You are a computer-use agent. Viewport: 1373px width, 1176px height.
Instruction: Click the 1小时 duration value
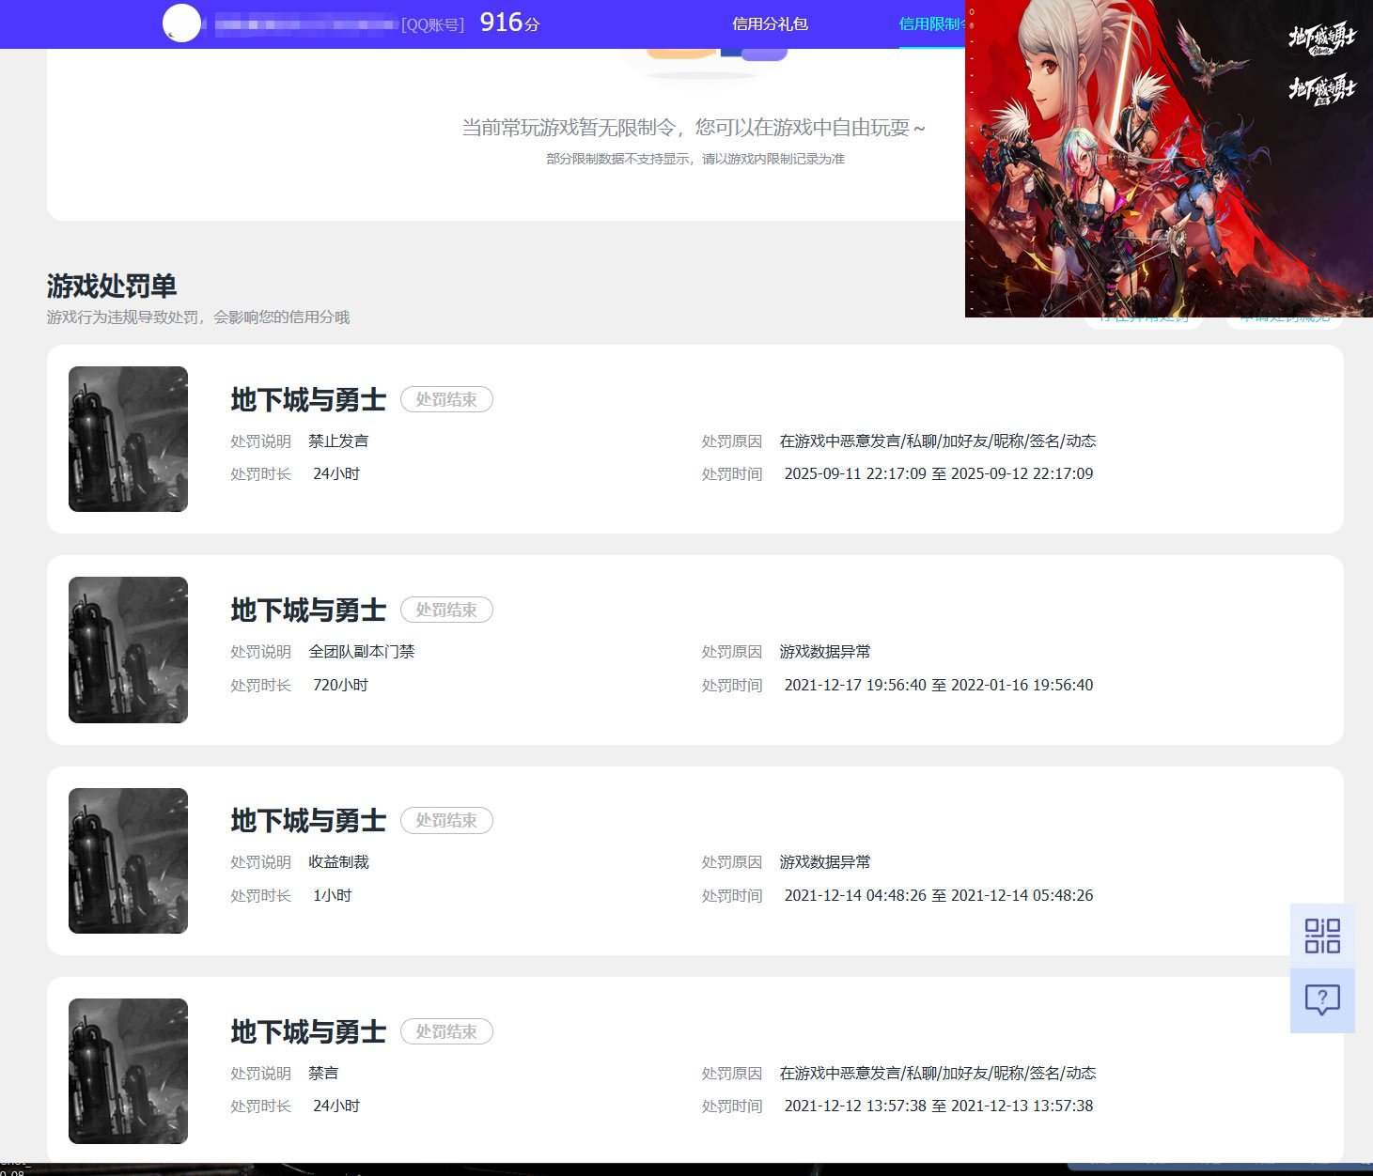tap(333, 895)
